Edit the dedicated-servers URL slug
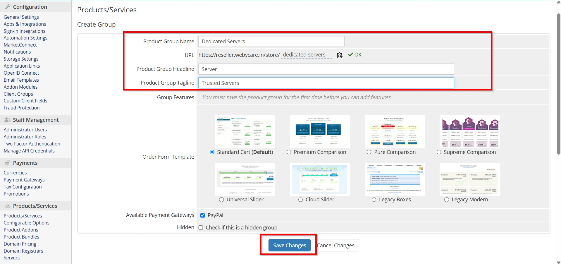Viewport: 561px width, 264px height. click(x=306, y=55)
